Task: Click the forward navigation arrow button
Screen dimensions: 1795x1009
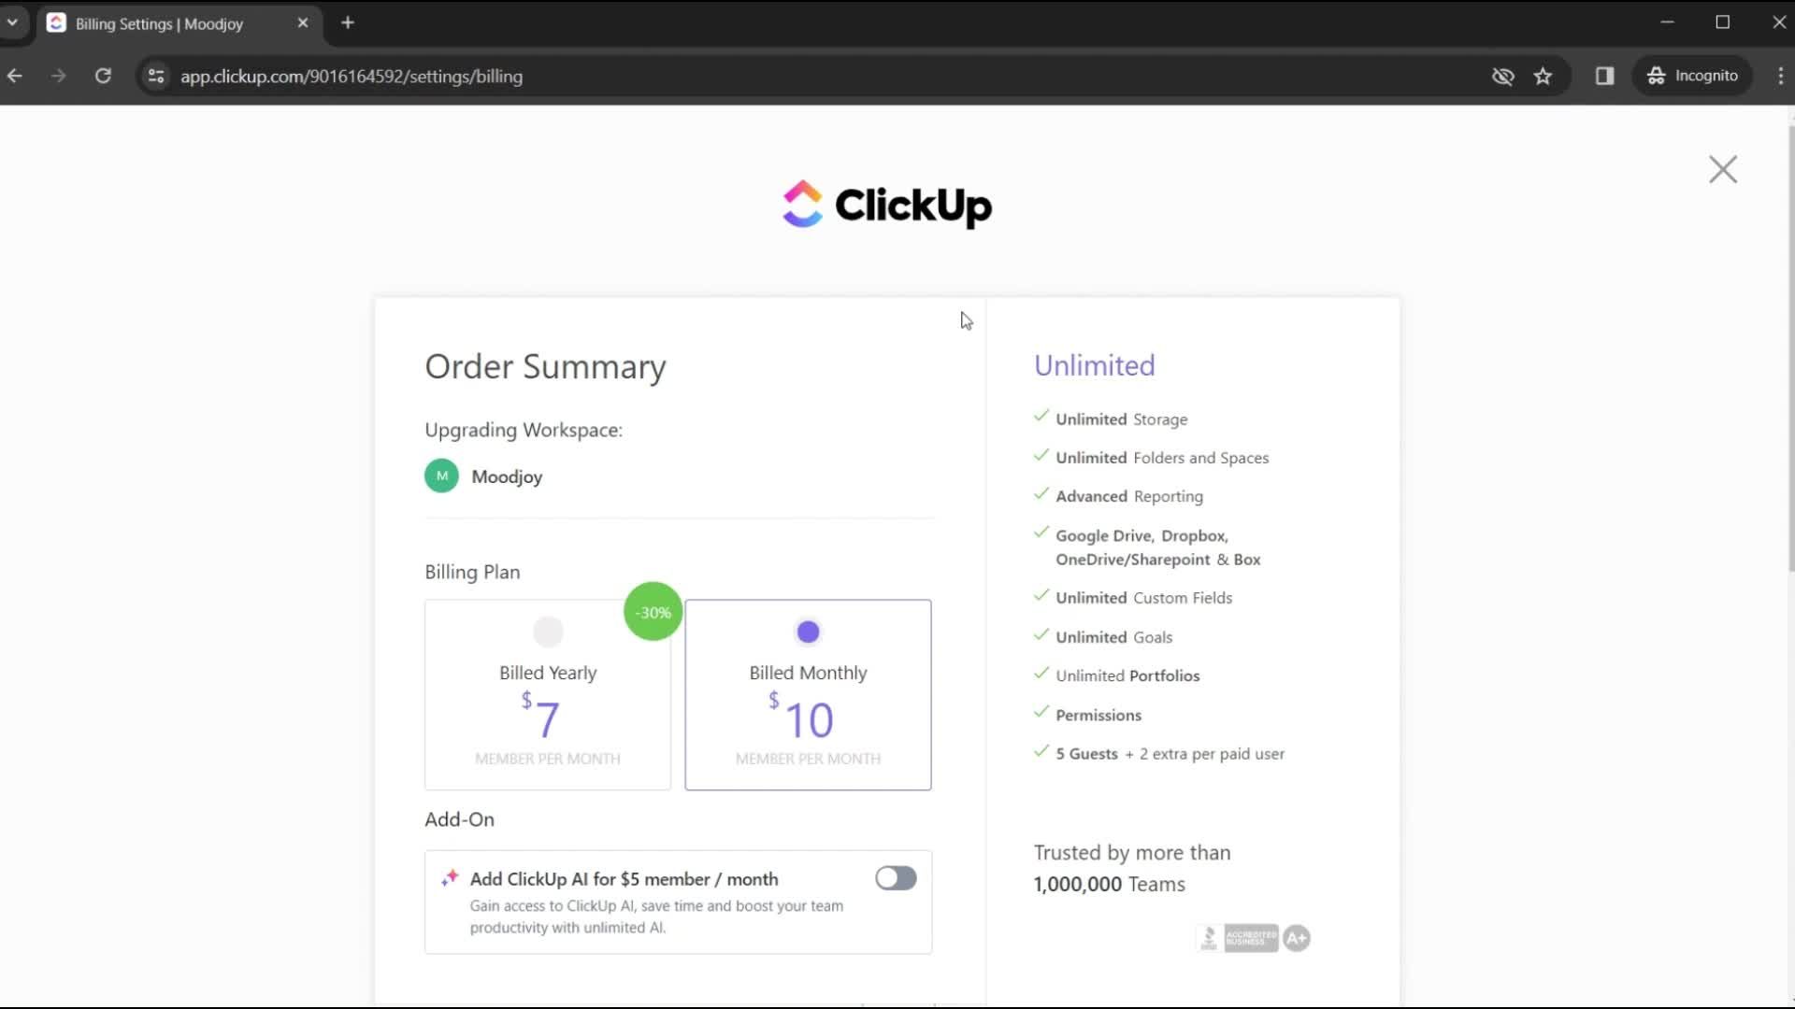Action: [x=59, y=75]
